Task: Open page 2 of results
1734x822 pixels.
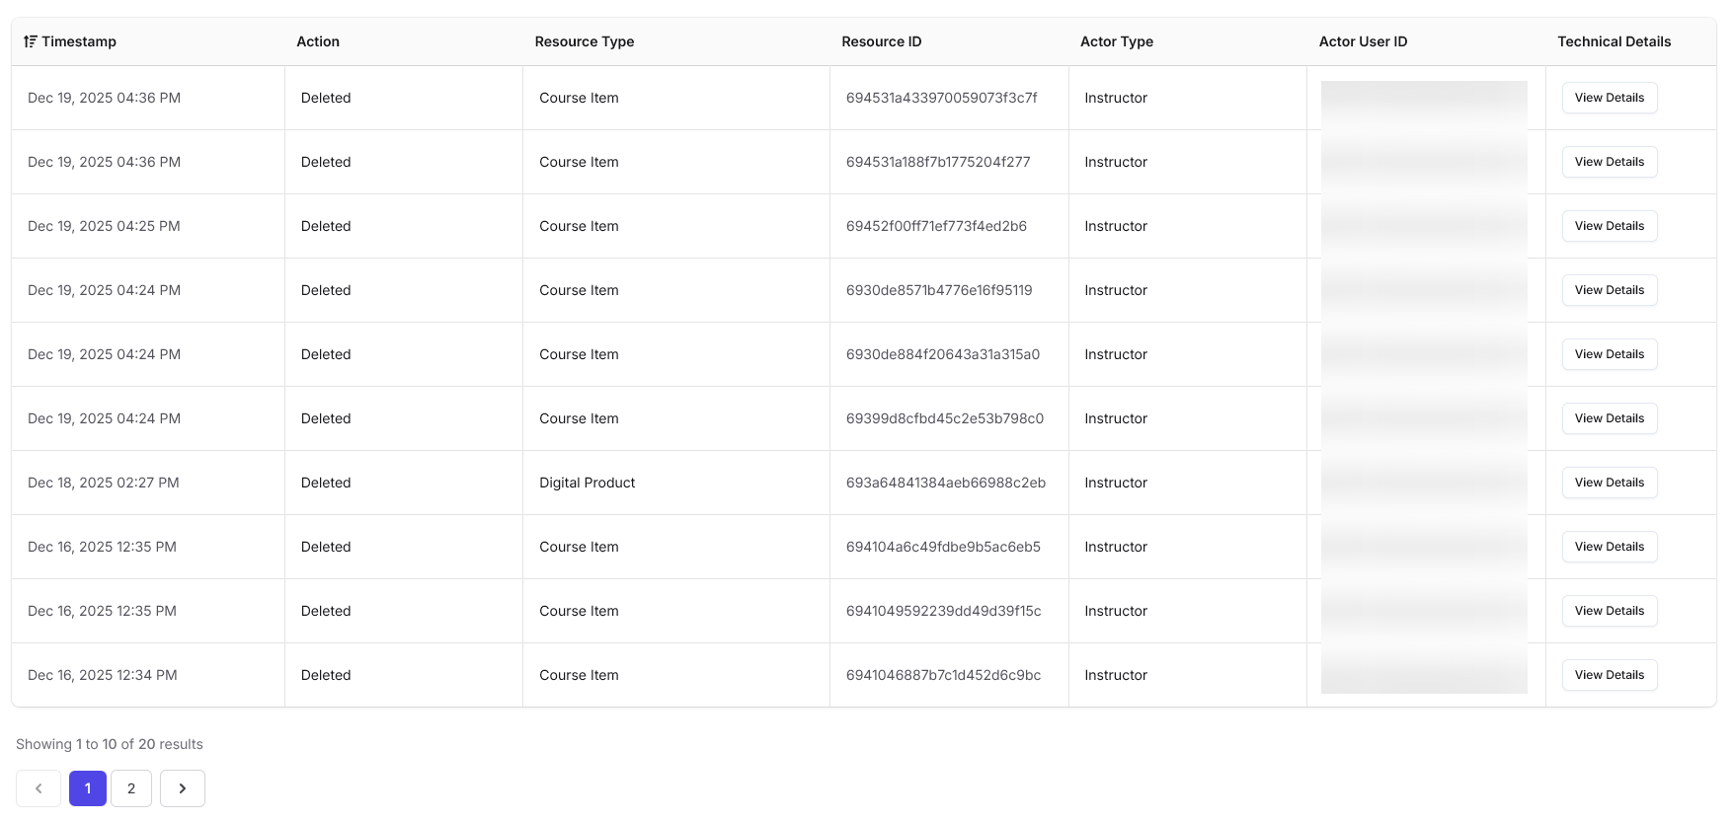Action: coord(131,788)
